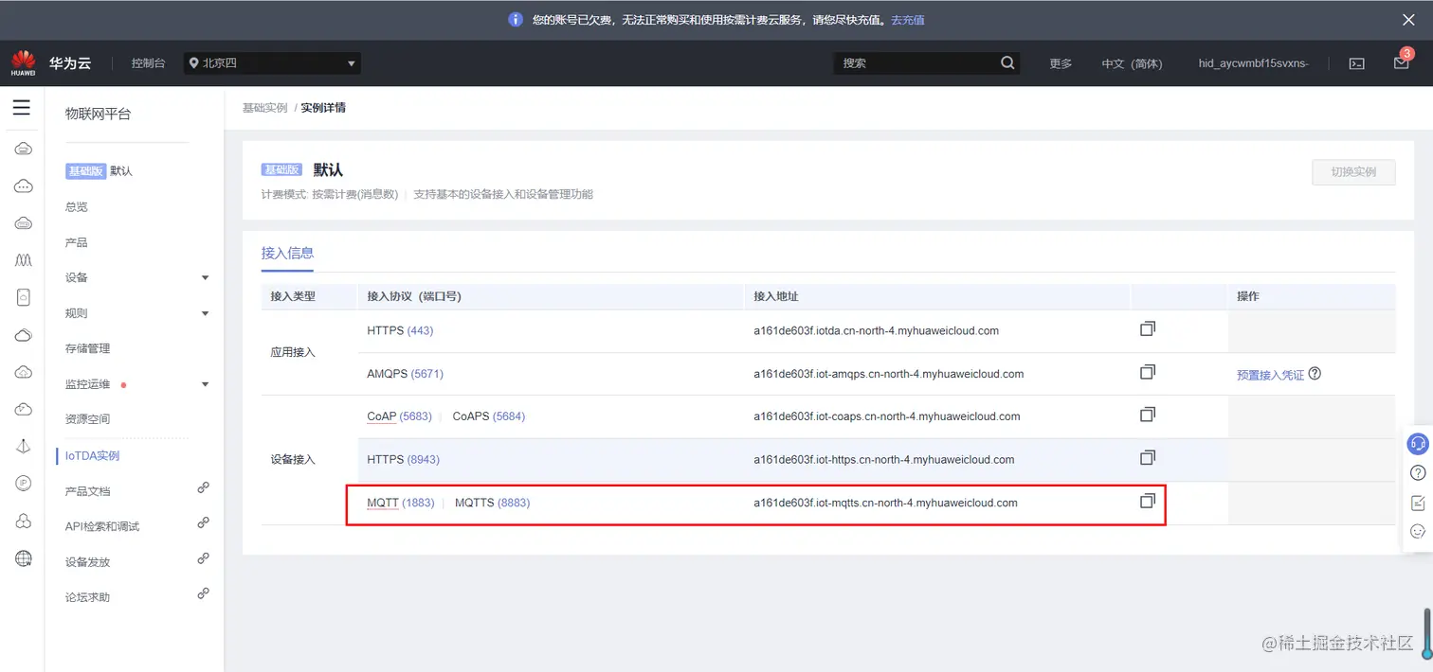Dismiss the overdue account banner
Screen dimensions: 1433x672
(1409, 19)
